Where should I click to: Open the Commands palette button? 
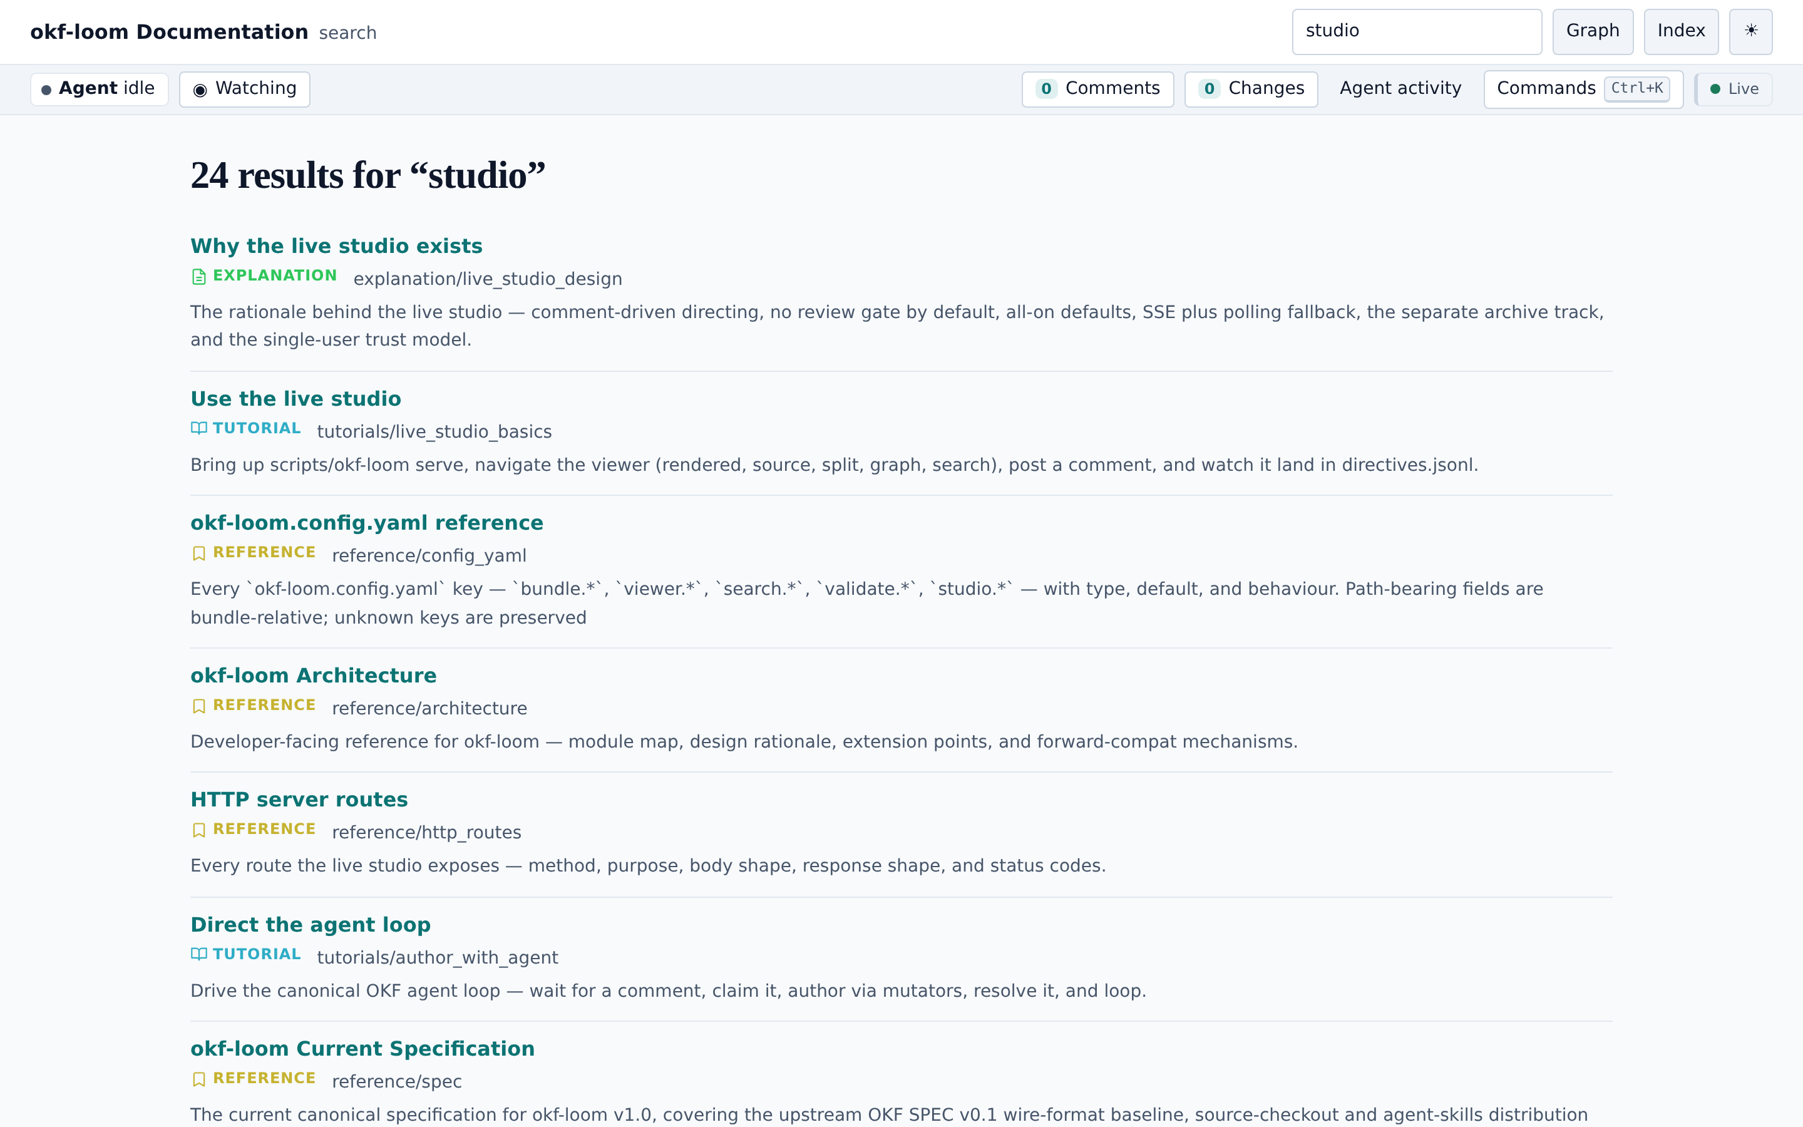pos(1583,89)
